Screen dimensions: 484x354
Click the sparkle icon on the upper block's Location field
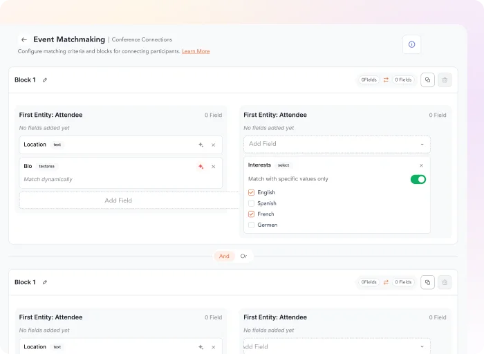pos(201,145)
